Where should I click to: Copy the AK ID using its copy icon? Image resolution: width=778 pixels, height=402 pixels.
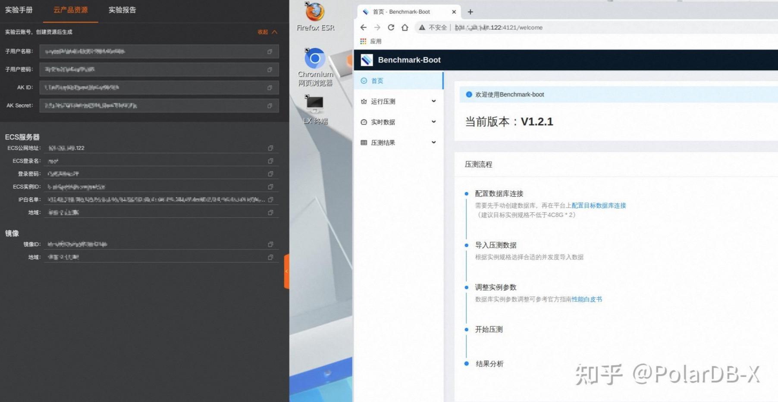tap(270, 87)
